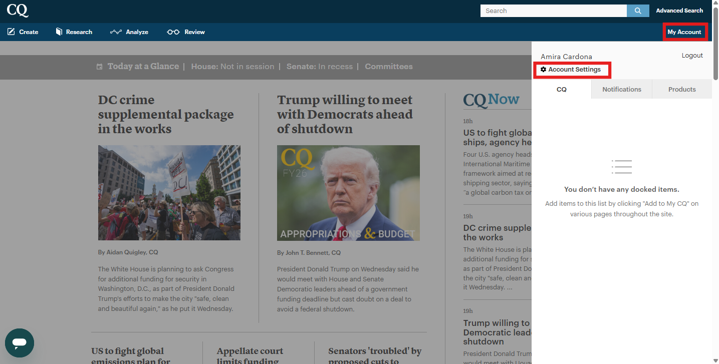Click the calendar icon beside Today at a Glance
The height and width of the screenshot is (364, 719).
point(99,67)
